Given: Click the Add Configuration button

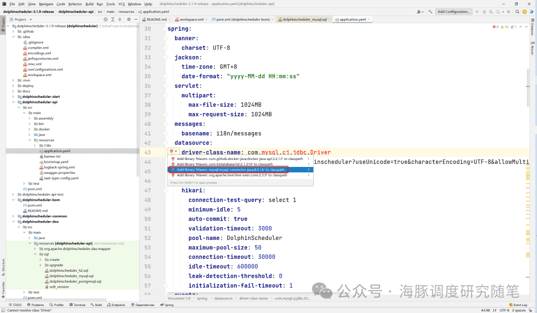Looking at the screenshot, I should pyautogui.click(x=453, y=11).
